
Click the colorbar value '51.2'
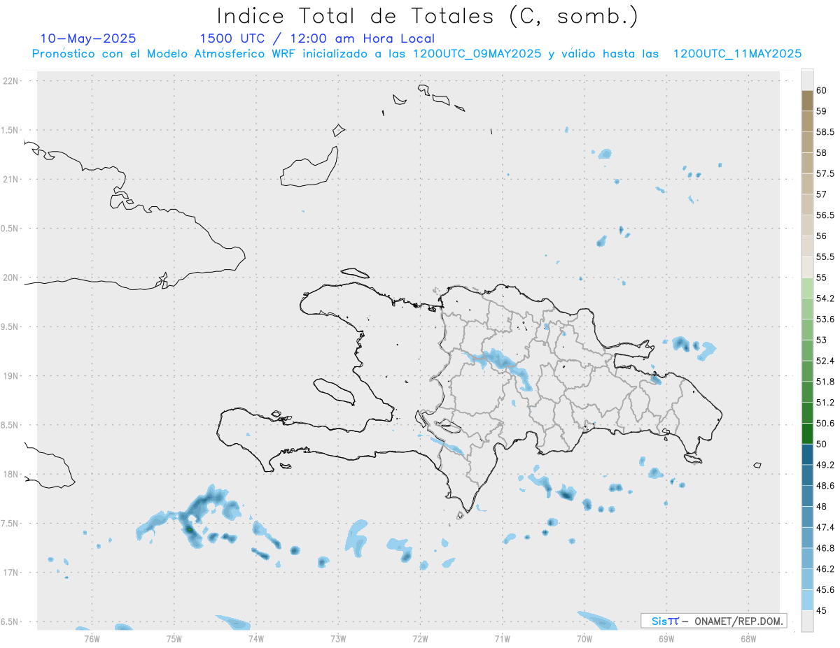[825, 403]
